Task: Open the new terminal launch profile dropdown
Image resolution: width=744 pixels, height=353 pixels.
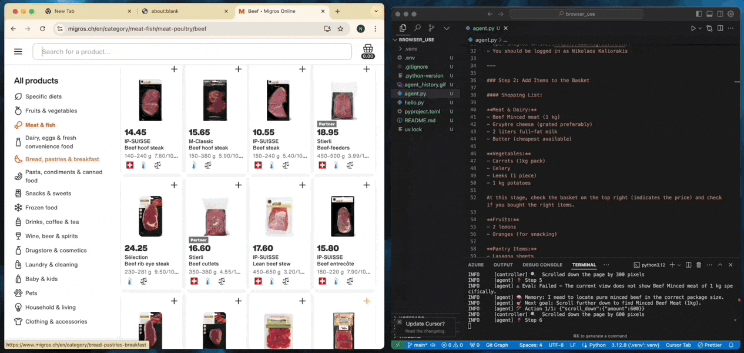Action: coord(679,265)
